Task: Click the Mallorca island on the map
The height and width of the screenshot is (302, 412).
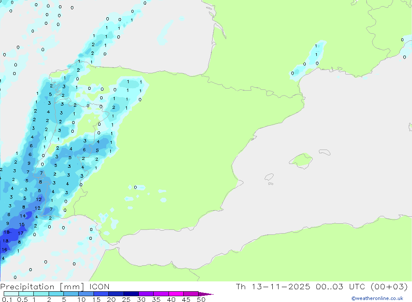Action: point(301,160)
